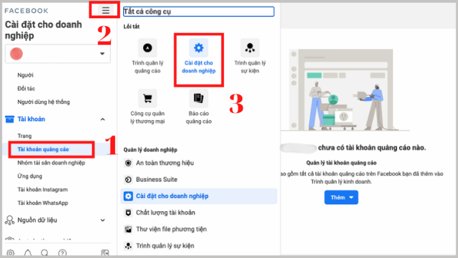Image resolution: width=458 pixels, height=258 pixels.
Task: Click the Nguồn dữ liệu section heading
Action: (37, 220)
